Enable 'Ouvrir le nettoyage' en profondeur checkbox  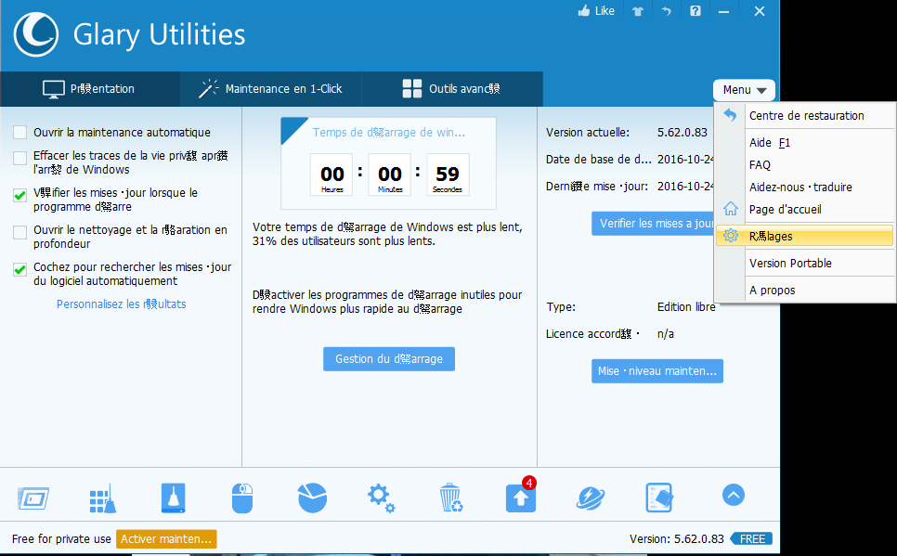20,232
